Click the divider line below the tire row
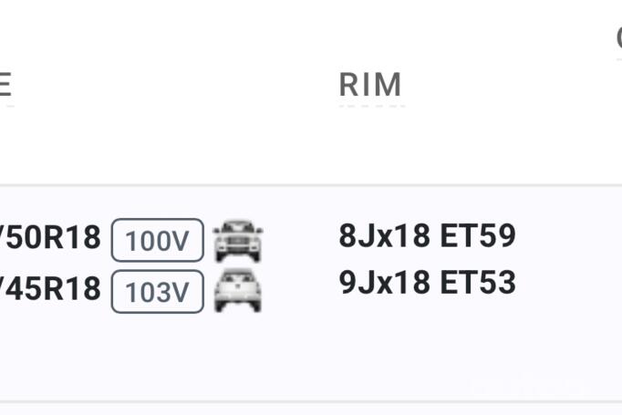The width and height of the screenshot is (622, 415). coord(310,401)
